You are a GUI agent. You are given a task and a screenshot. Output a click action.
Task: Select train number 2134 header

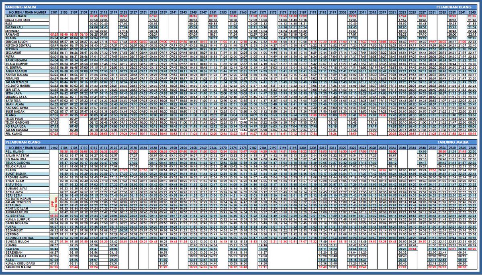143,148
